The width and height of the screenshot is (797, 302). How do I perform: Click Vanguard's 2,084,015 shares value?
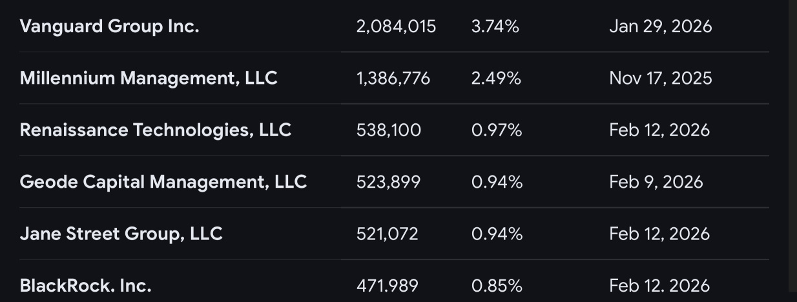pos(396,26)
